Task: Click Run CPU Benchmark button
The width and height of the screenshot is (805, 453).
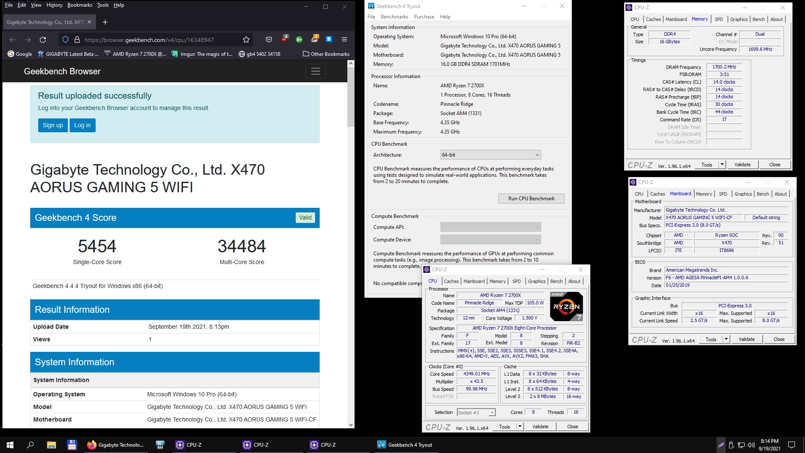Action: pos(531,199)
